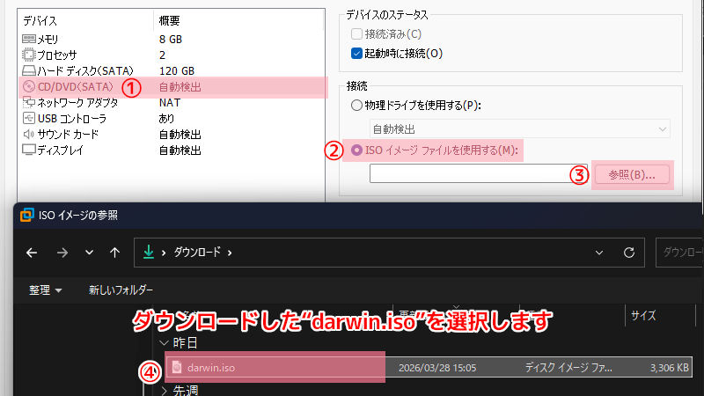Sort files by サイズ column header

point(643,316)
